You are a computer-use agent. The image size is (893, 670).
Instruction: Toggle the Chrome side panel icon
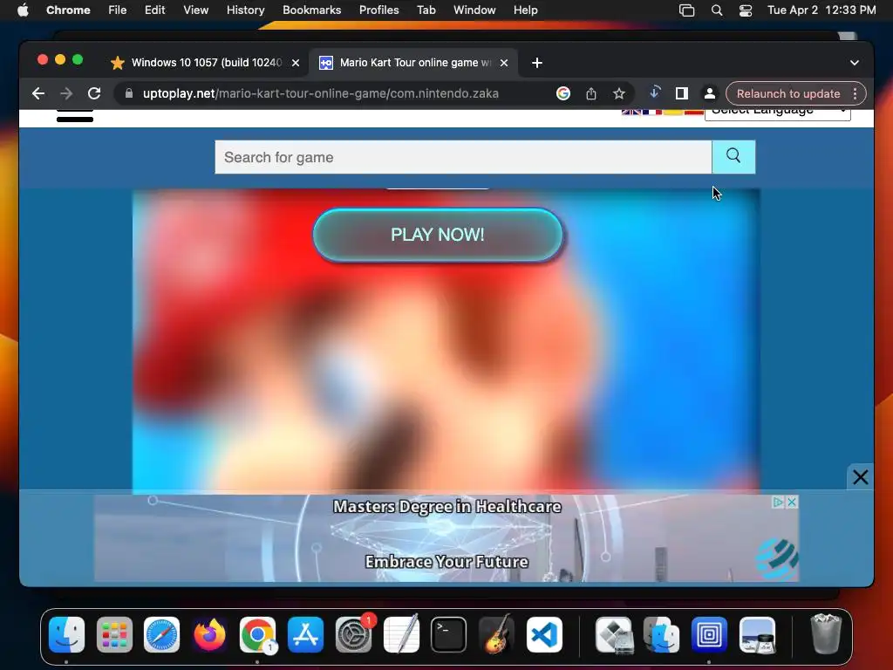(x=682, y=93)
